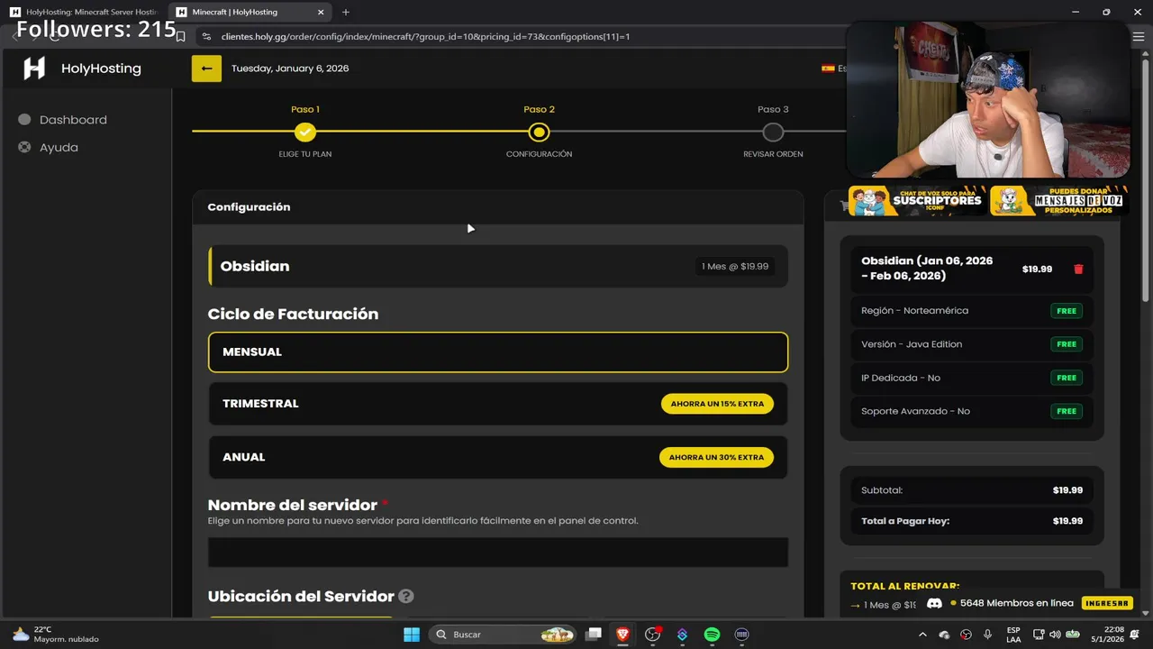Viewport: 1153px width, 649px height.
Task: Click the taskbar Buscar search box
Action: (x=502, y=635)
